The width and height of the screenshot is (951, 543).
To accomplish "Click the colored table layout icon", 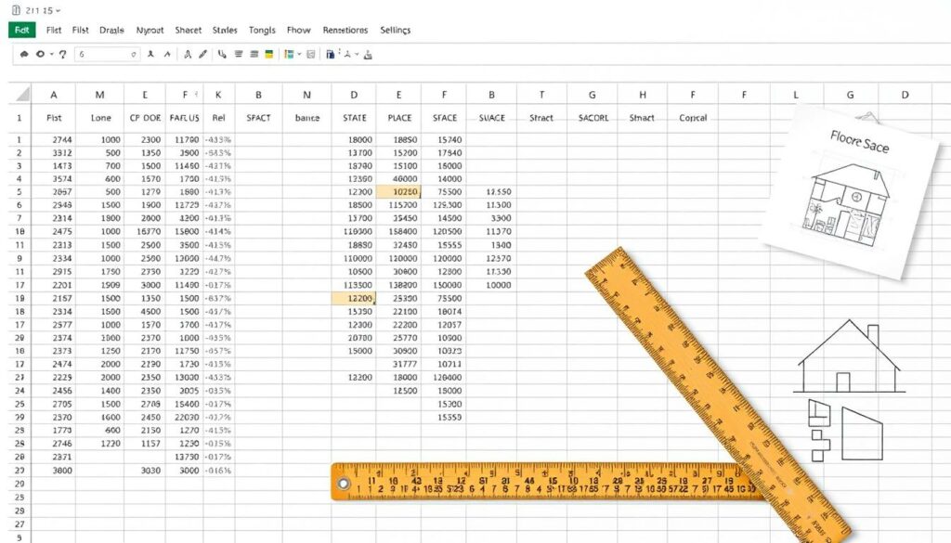I will coord(289,54).
